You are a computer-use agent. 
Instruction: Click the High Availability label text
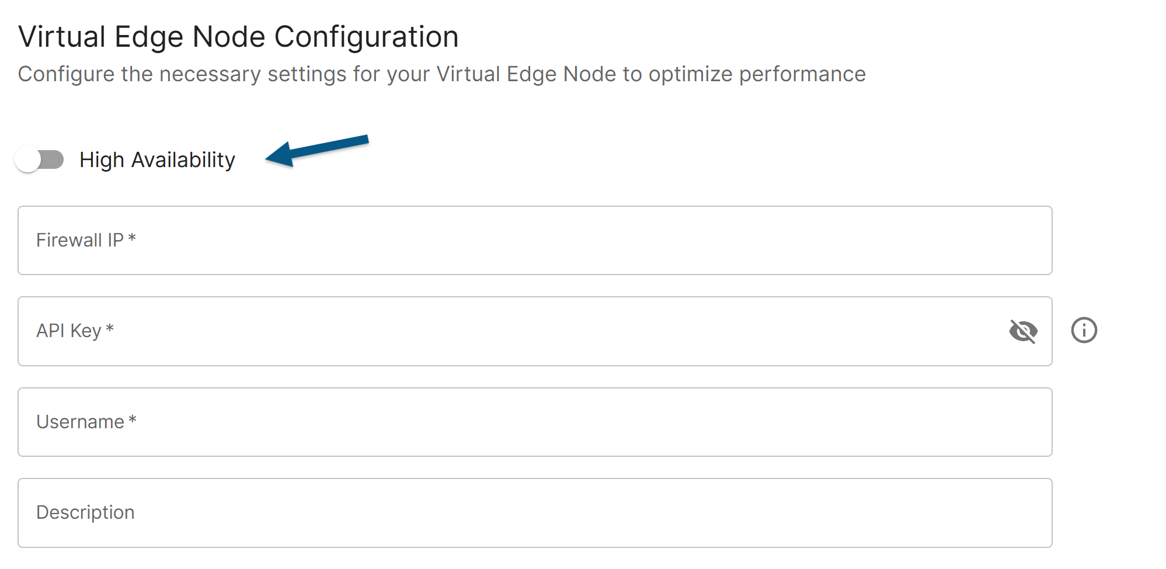(157, 159)
